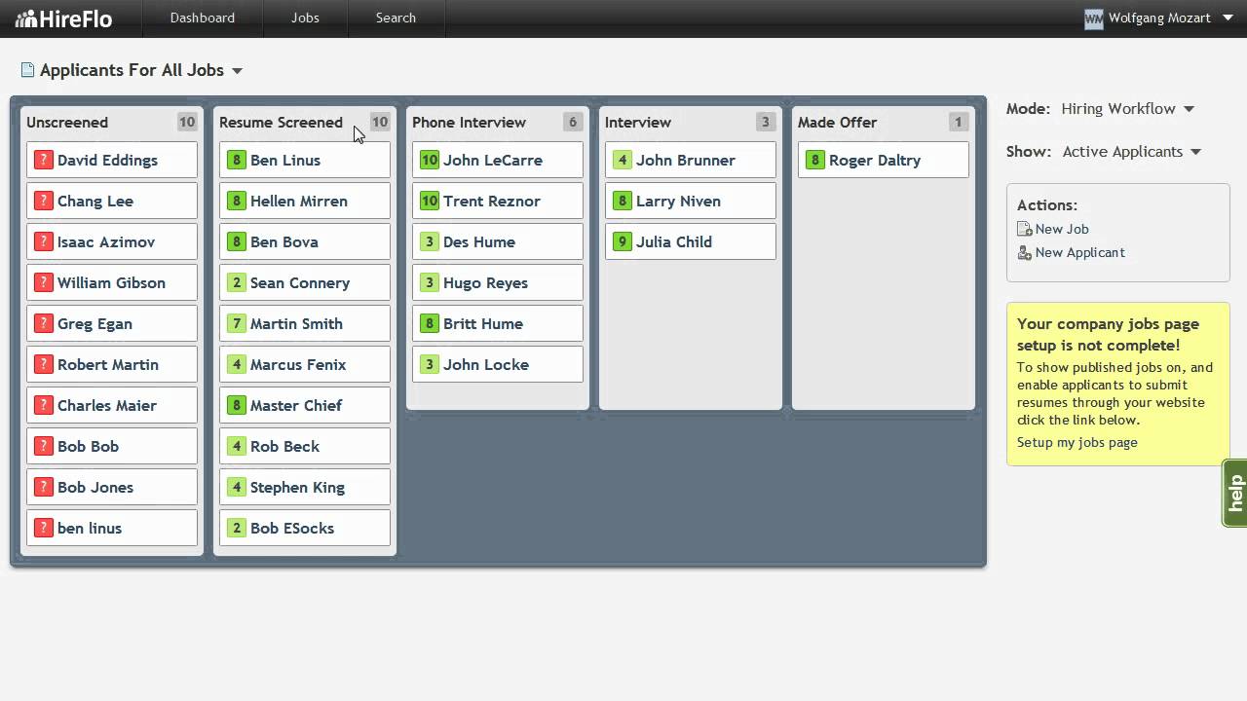Viewport: 1247px width, 701px height.
Task: Click the Made Offer count badge showing 1
Action: pos(959,122)
